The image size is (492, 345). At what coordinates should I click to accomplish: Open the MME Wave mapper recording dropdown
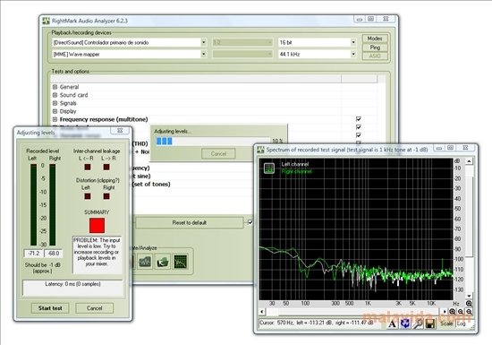pos(203,54)
